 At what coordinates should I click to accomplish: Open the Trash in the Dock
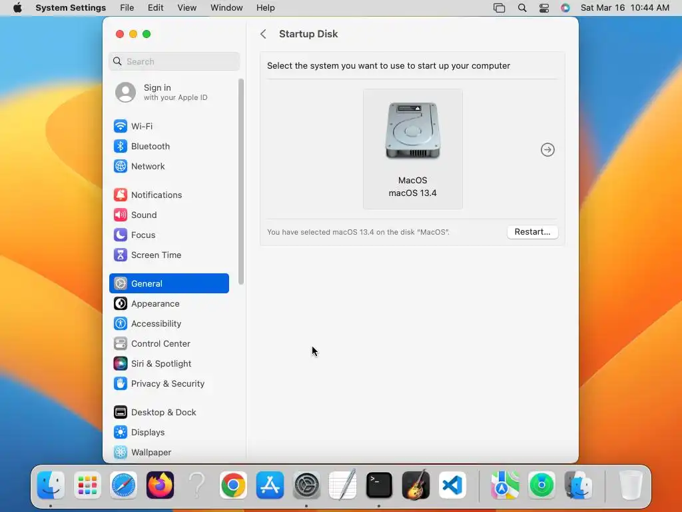click(631, 485)
